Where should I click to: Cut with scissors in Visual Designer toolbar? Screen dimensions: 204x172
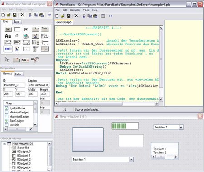[30, 15]
